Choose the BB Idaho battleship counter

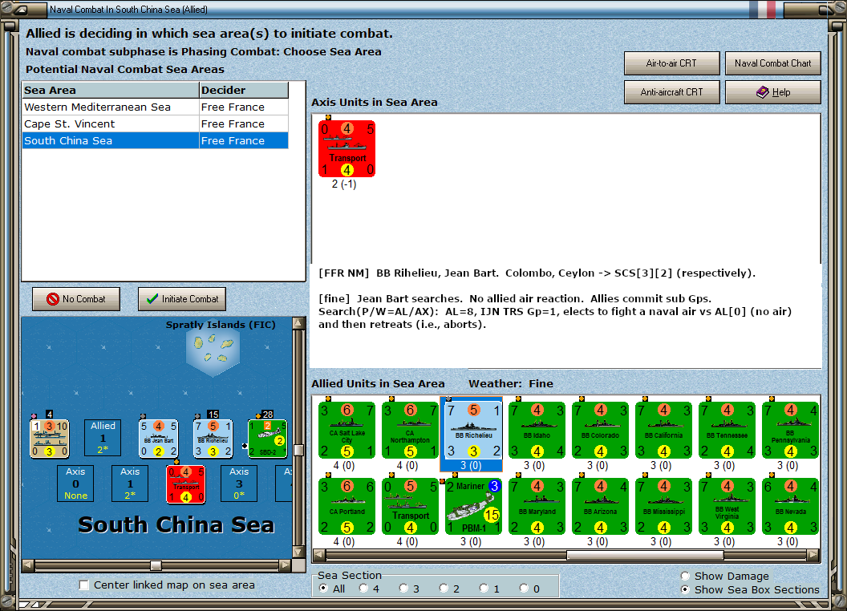(537, 430)
